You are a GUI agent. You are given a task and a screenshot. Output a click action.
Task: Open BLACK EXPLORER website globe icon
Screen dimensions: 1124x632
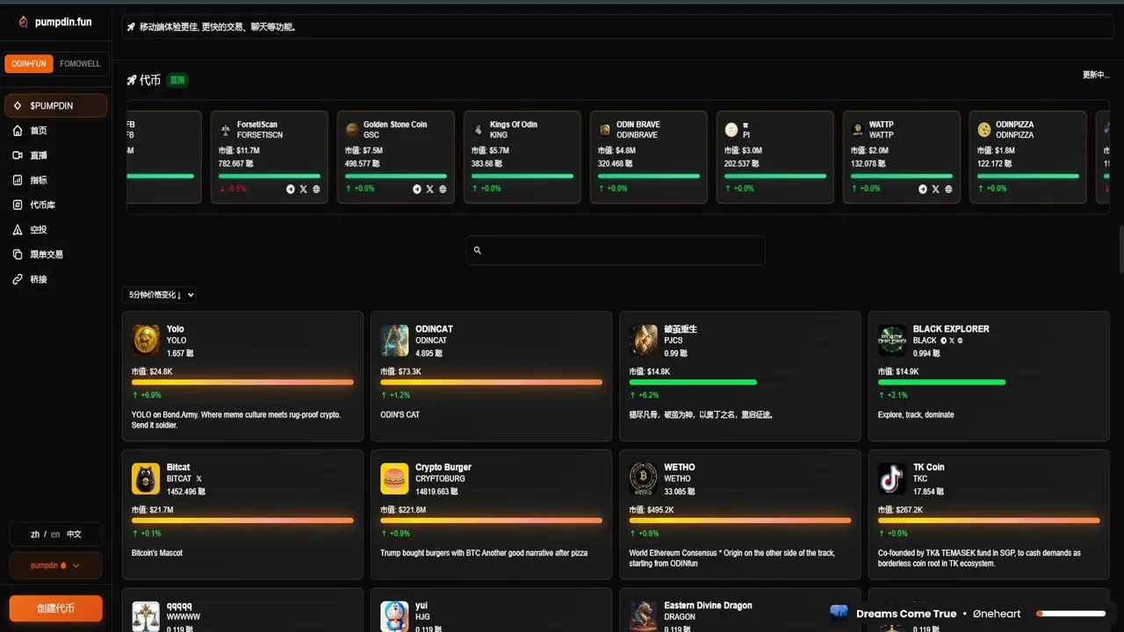pyautogui.click(x=960, y=341)
